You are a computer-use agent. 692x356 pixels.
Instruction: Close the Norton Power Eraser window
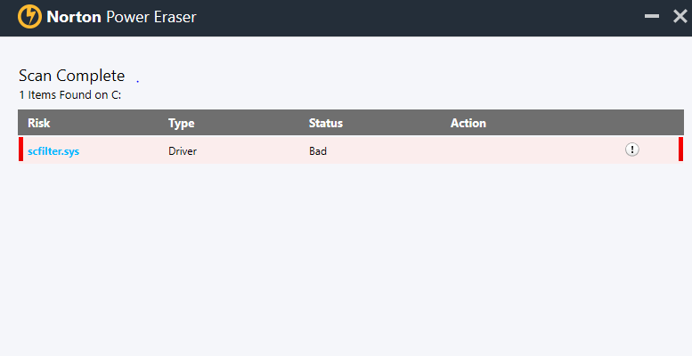click(x=680, y=17)
